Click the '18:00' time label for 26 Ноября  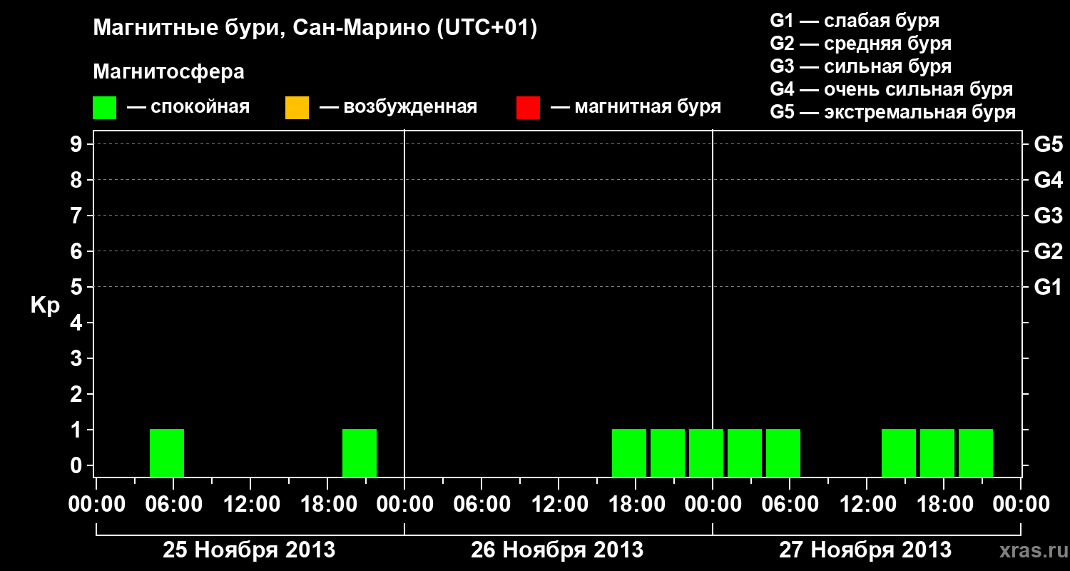coord(636,505)
